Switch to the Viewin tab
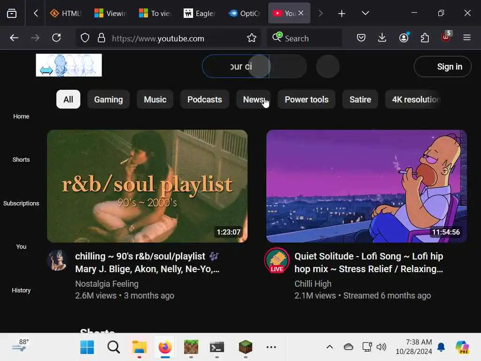481x361 pixels. (x=110, y=13)
